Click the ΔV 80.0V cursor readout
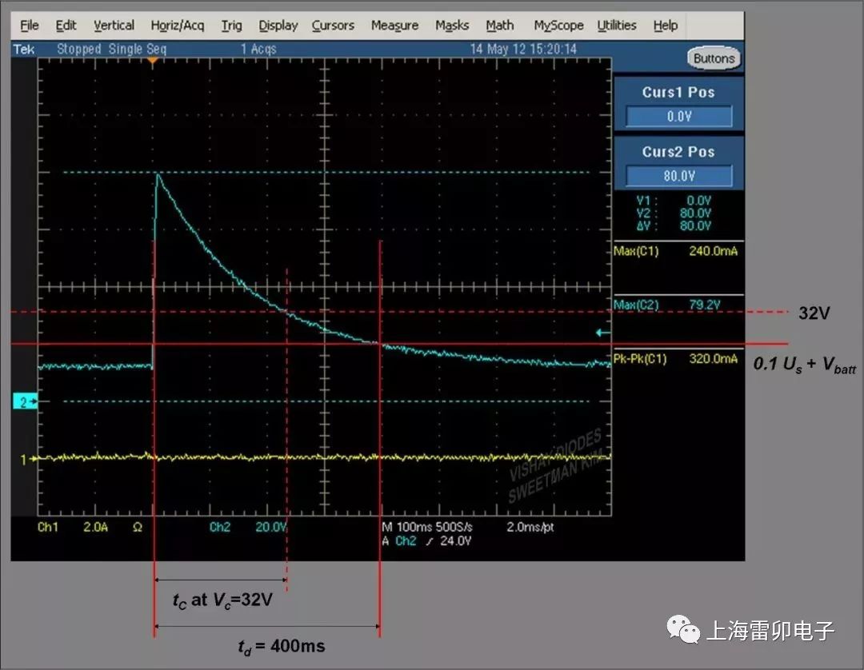The width and height of the screenshot is (864, 670). (674, 225)
